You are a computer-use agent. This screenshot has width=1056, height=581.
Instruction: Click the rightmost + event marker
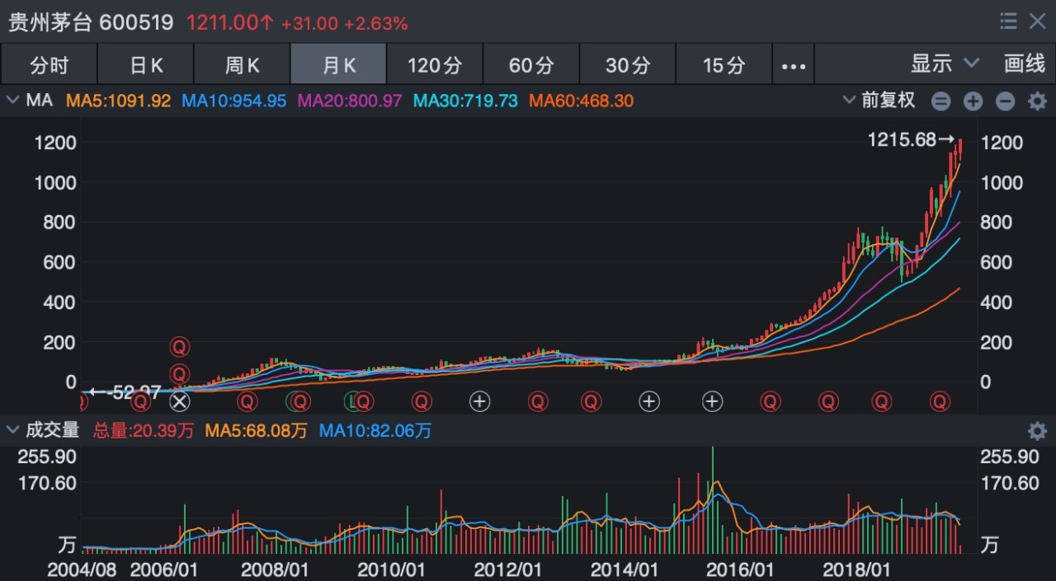[712, 401]
